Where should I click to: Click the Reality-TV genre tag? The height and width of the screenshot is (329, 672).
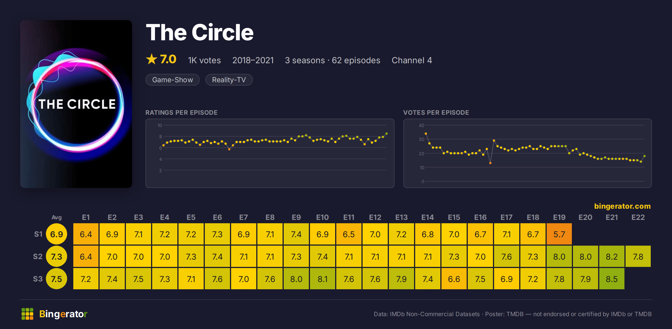tap(229, 80)
